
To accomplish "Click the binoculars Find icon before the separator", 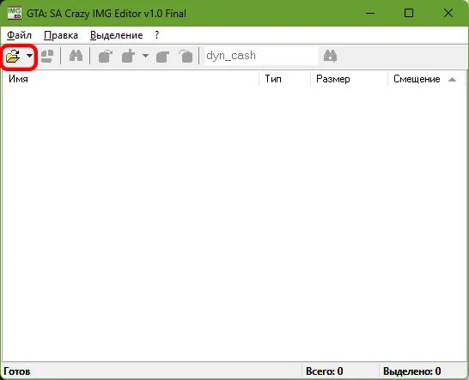I will [x=76, y=56].
